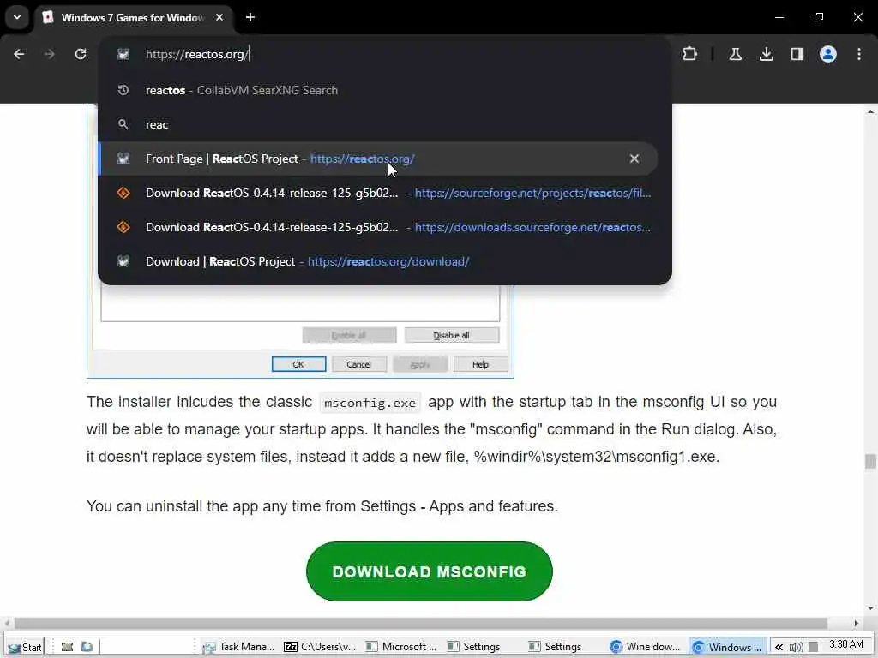Viewport: 878px width, 658px height.
Task: Click OK in the msconfig screenshot
Action: (298, 364)
